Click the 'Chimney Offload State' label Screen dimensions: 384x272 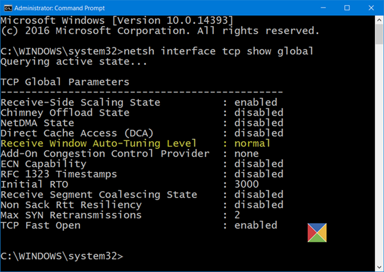(65, 113)
